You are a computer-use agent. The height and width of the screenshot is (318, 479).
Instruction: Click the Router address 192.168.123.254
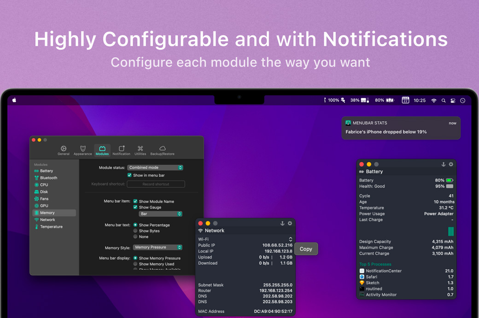coord(276,290)
